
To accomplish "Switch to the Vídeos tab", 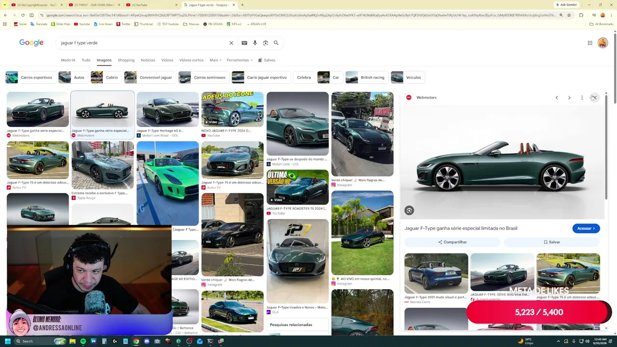I will point(167,60).
